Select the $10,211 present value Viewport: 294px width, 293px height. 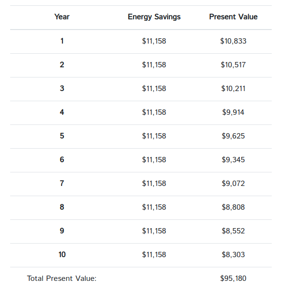click(x=233, y=89)
